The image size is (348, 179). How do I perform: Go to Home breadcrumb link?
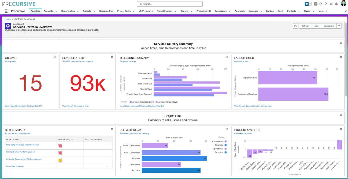(8, 19)
